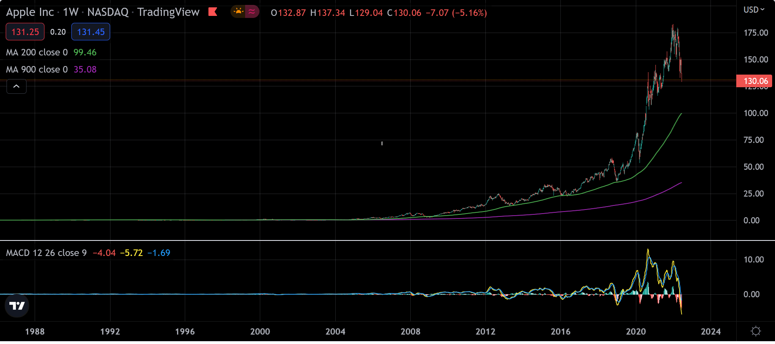This screenshot has width=775, height=344.
Task: Click the red flag icon beside TradingView
Action: [213, 12]
